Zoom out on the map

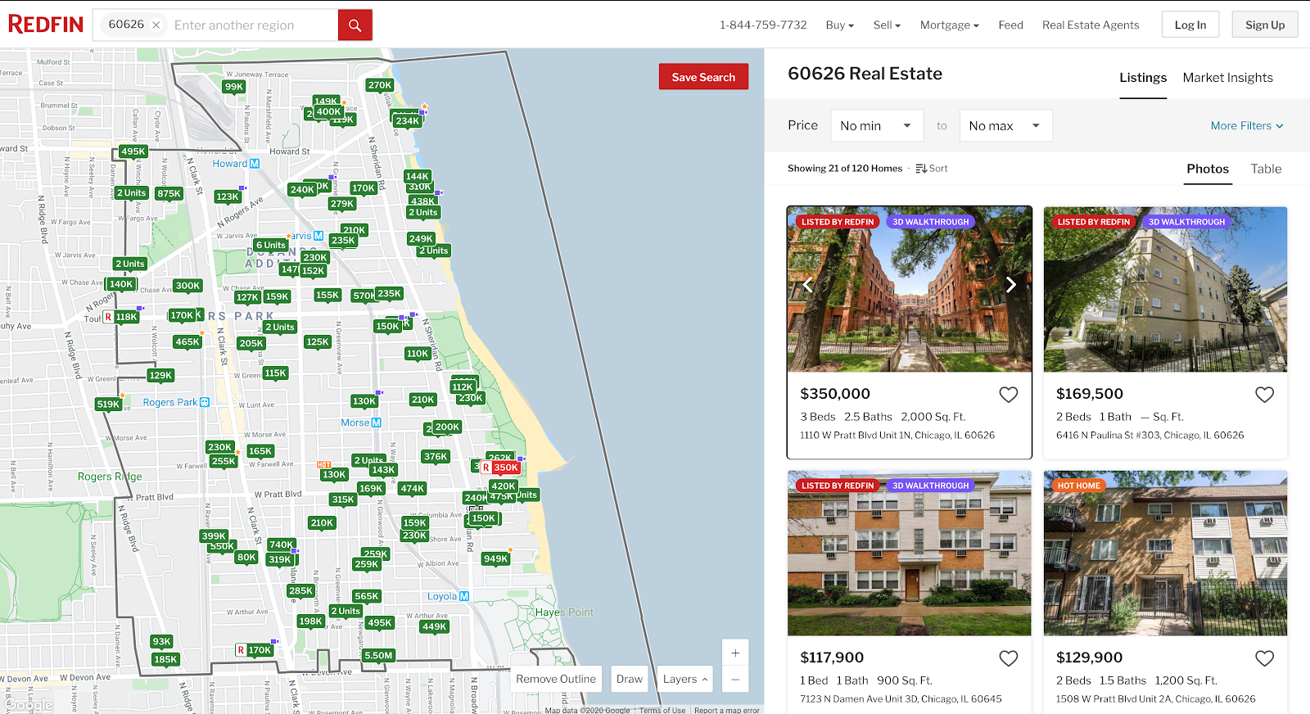pyautogui.click(x=735, y=680)
